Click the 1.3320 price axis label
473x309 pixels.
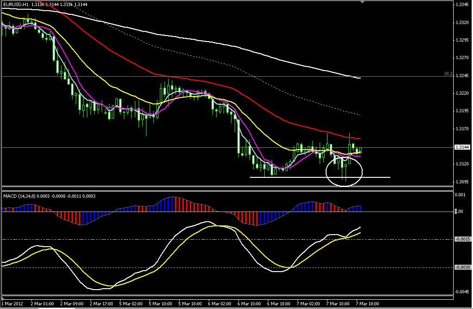[x=462, y=22]
